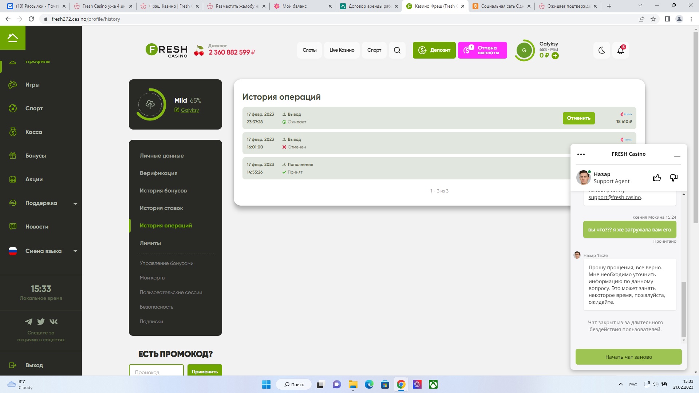The width and height of the screenshot is (699, 393).
Task: Open История бонусов profile section
Action: tap(163, 191)
